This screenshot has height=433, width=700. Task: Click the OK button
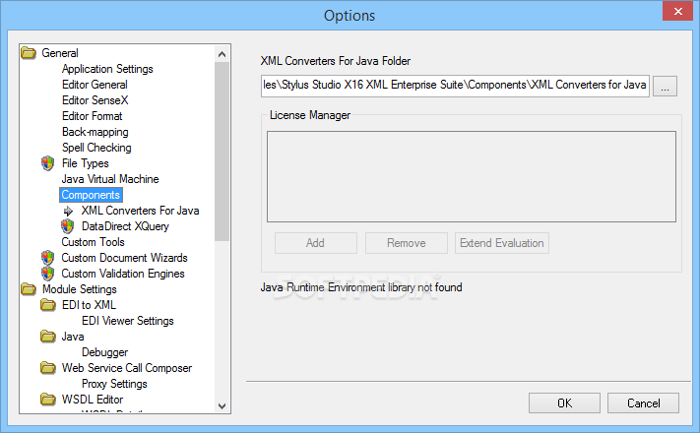(564, 403)
